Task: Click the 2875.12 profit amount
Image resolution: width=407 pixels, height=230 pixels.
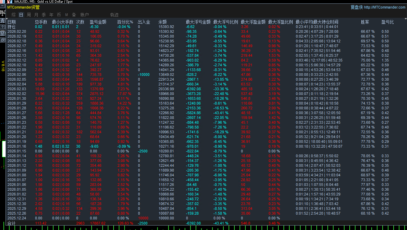Action: click(x=96, y=94)
